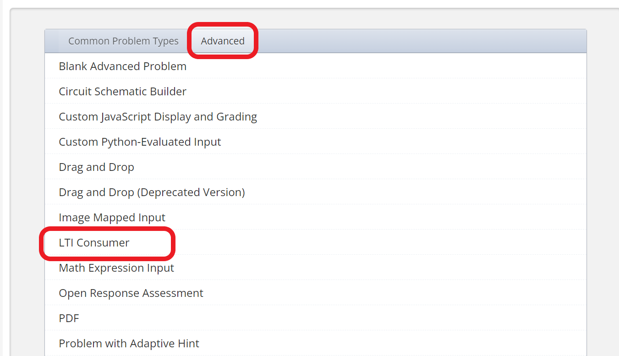Viewport: 619px width, 356px height.
Task: Choose the Circuit Schematic Builder entry
Action: [x=122, y=91]
